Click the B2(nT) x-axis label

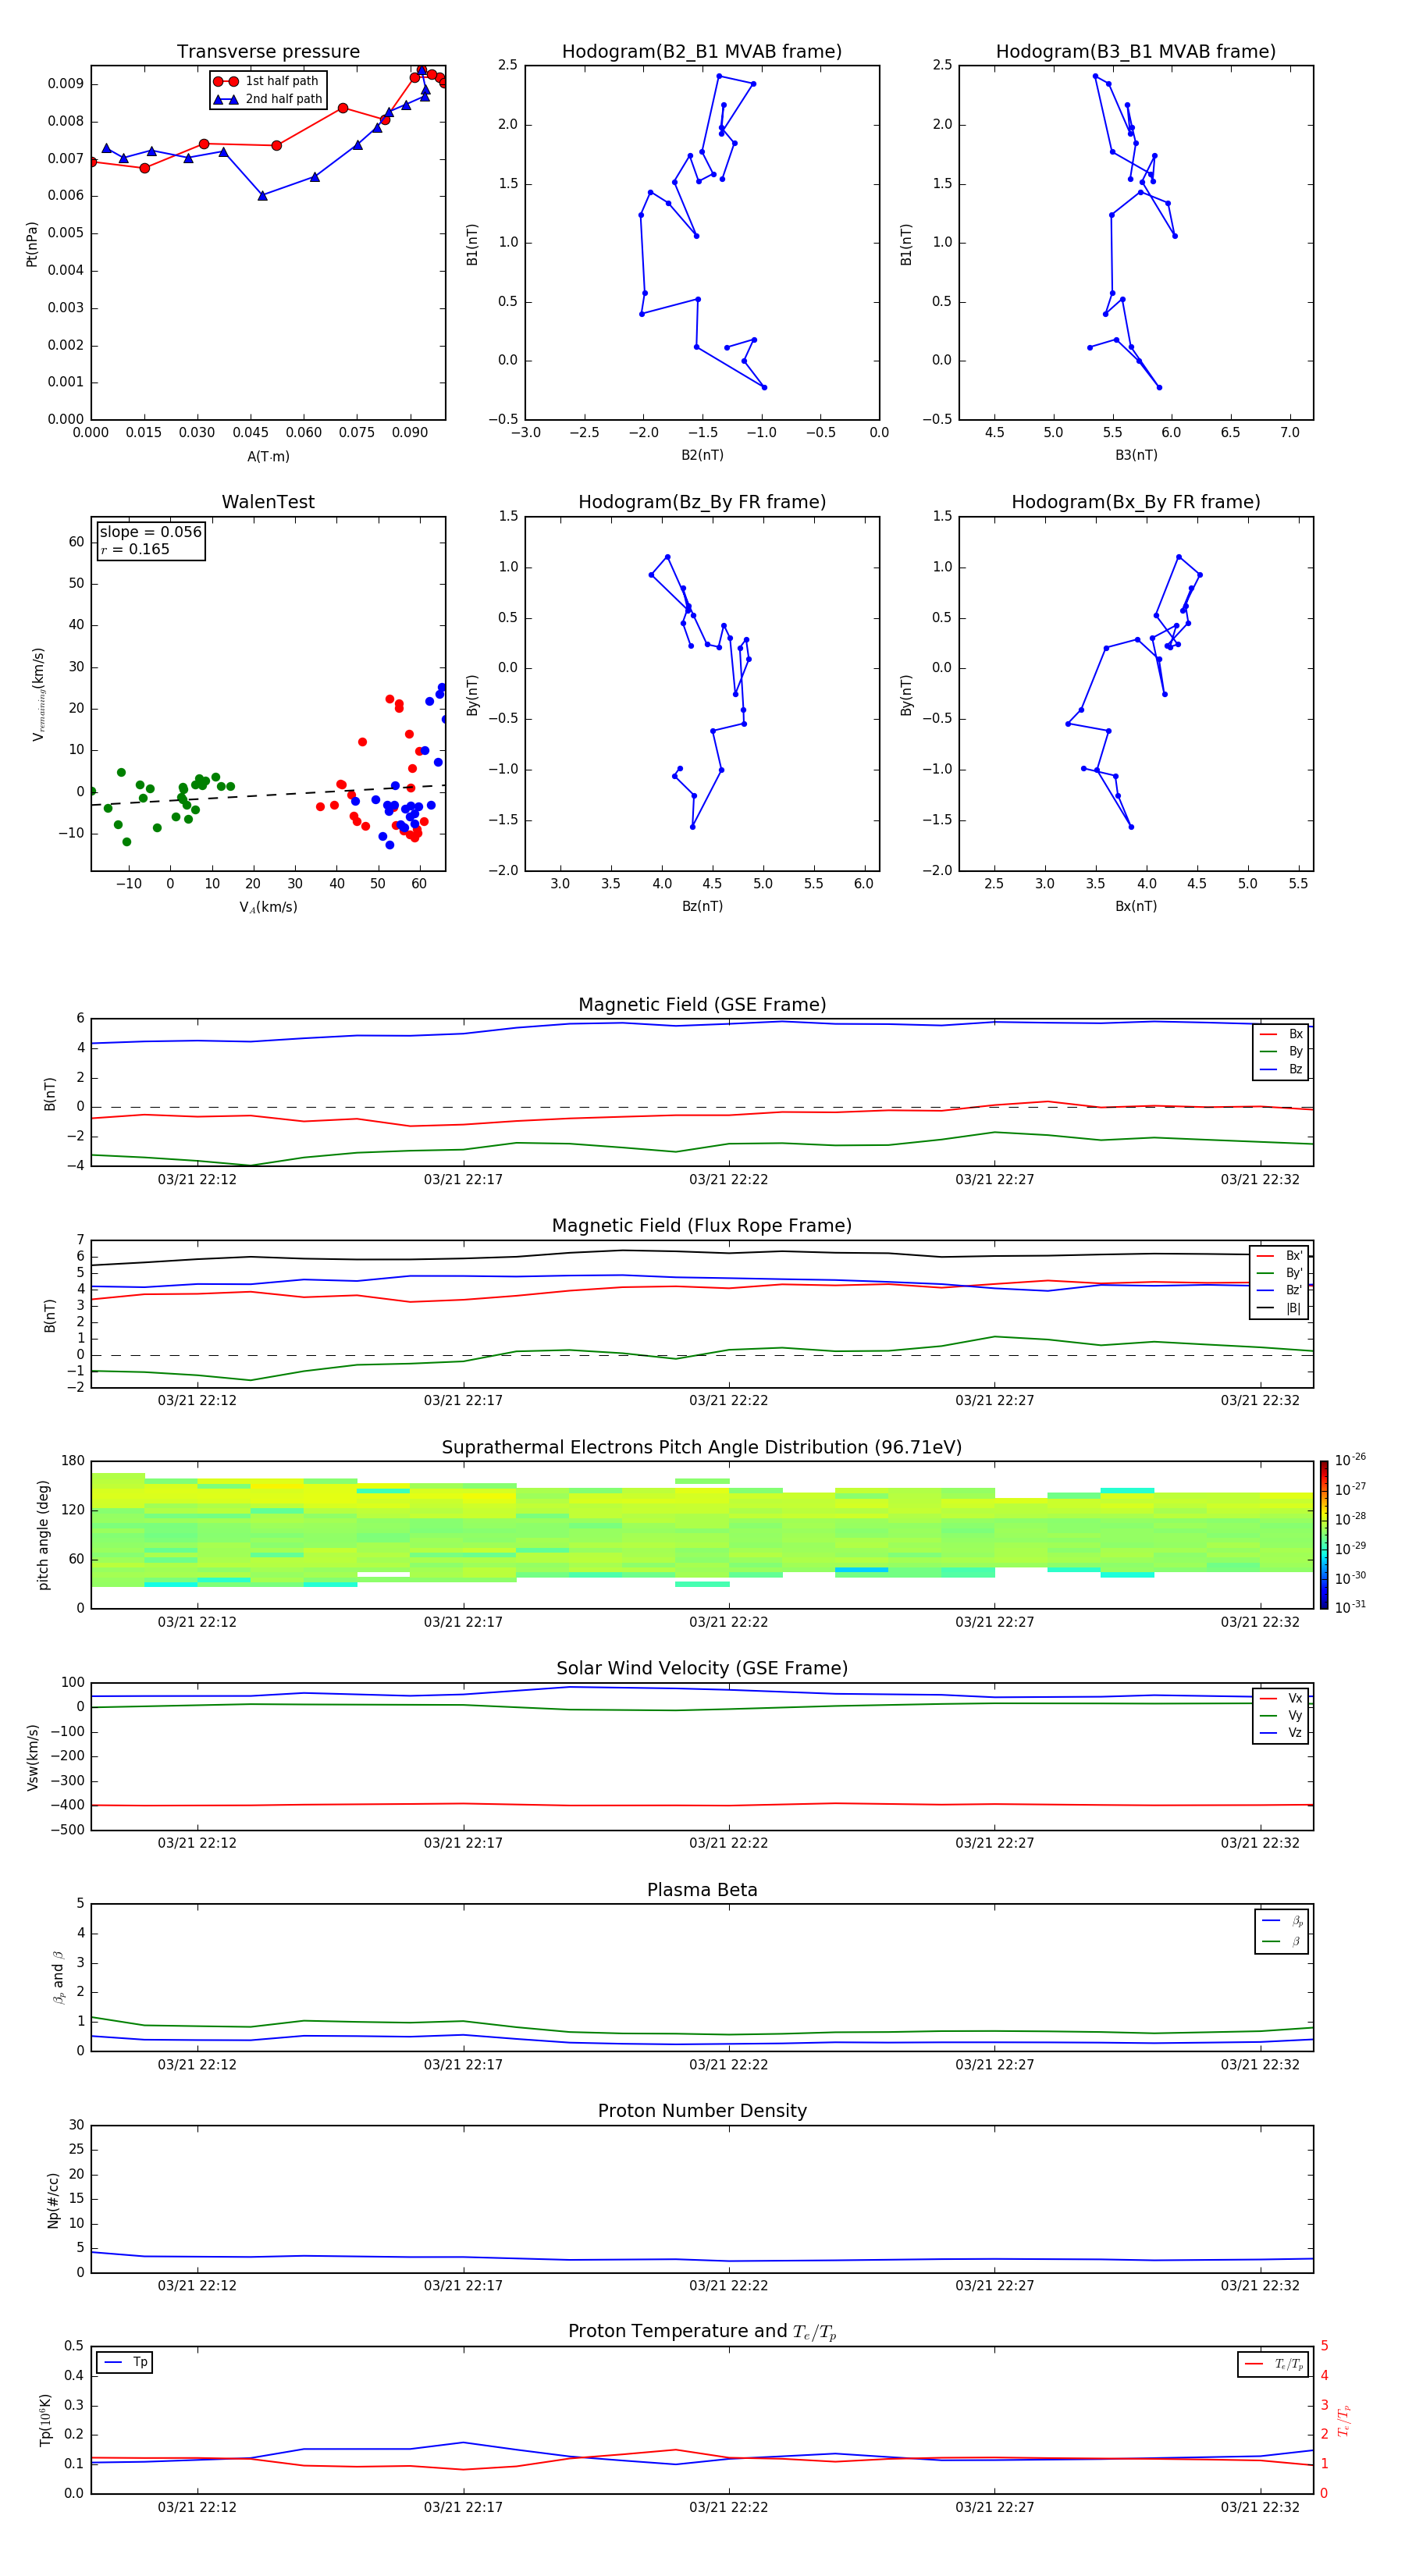tap(702, 455)
